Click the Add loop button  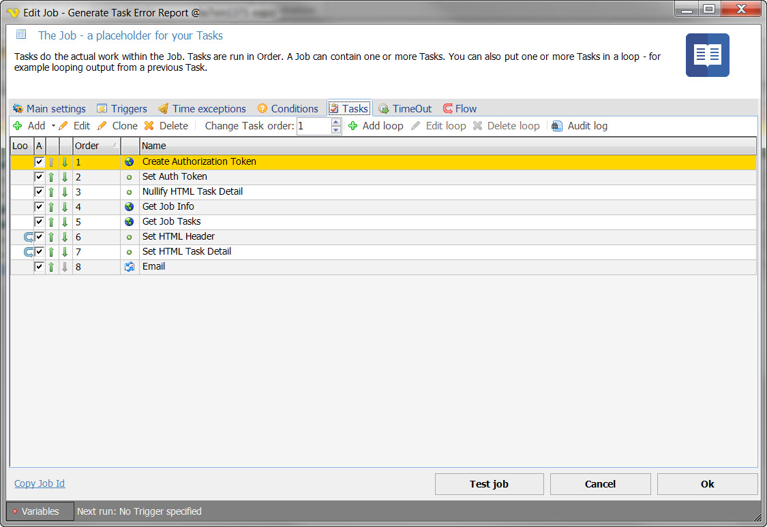coord(376,126)
